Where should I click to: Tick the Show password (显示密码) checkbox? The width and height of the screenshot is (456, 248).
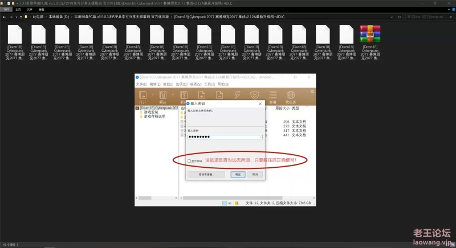pyautogui.click(x=189, y=161)
